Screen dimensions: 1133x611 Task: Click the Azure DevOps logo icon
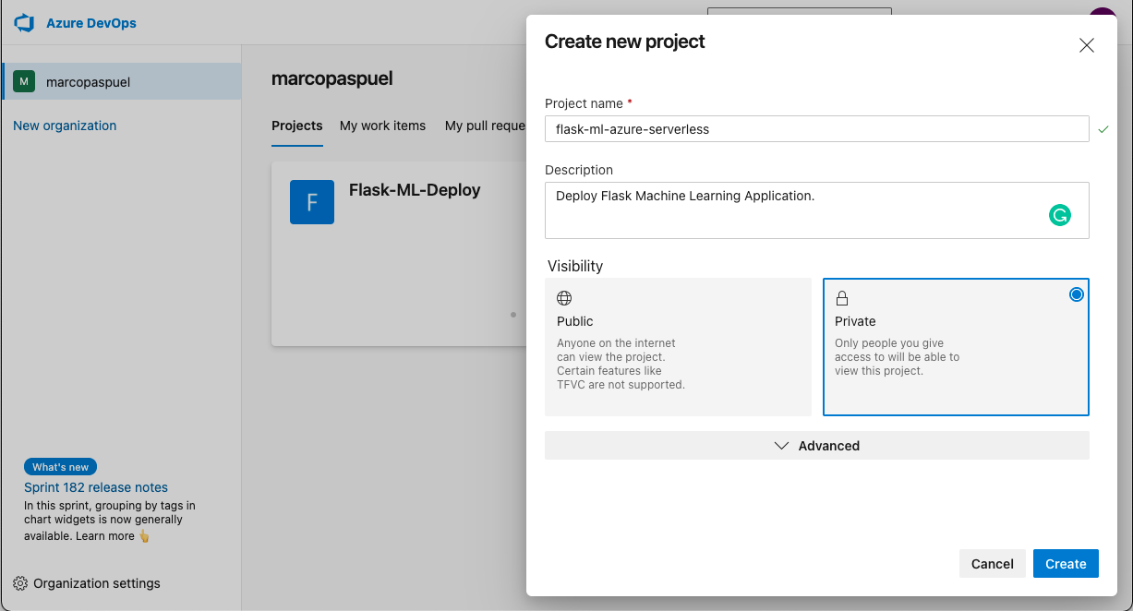tap(24, 23)
